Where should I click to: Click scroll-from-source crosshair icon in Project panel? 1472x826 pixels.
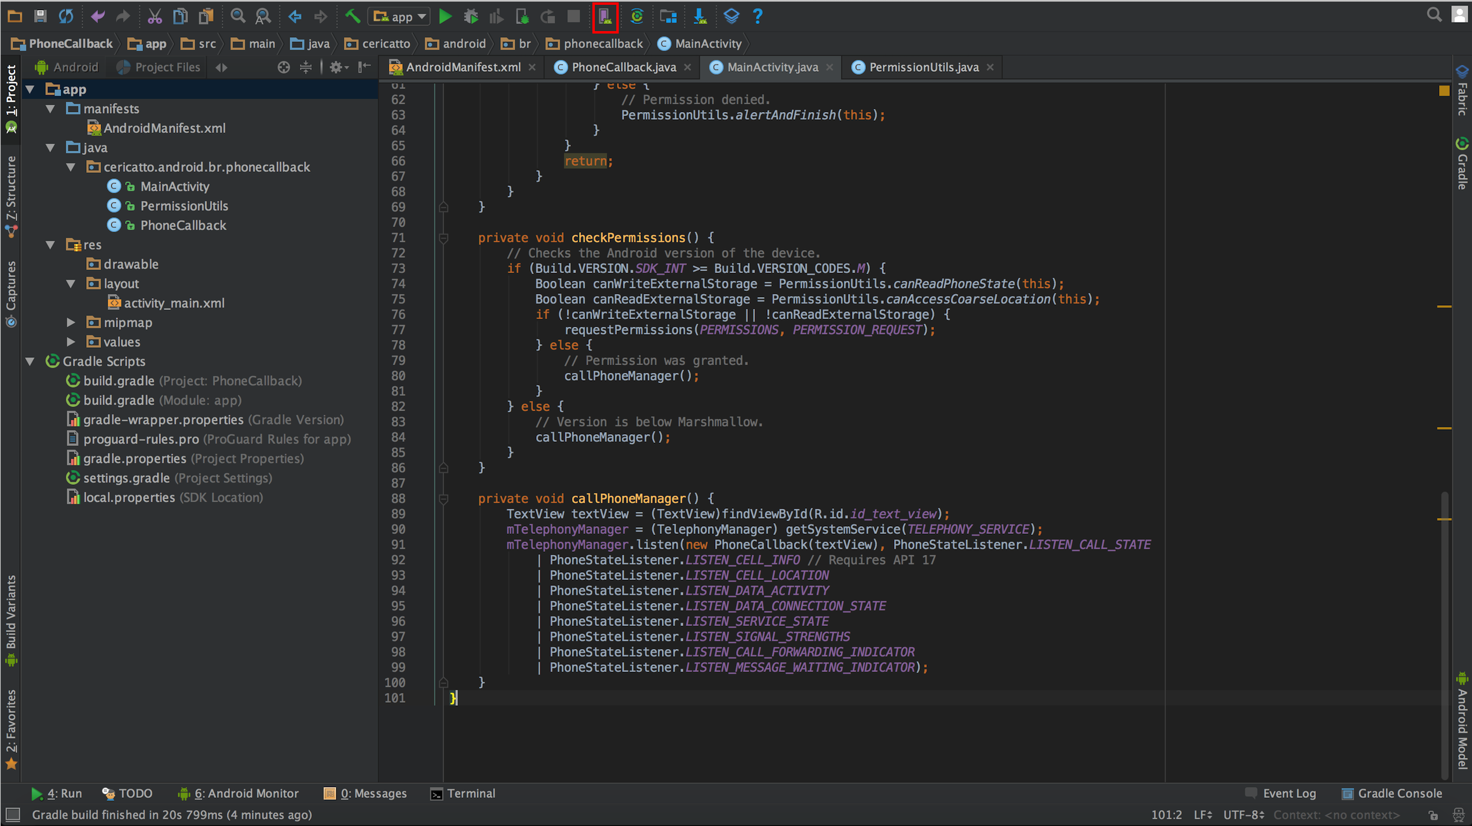click(284, 67)
